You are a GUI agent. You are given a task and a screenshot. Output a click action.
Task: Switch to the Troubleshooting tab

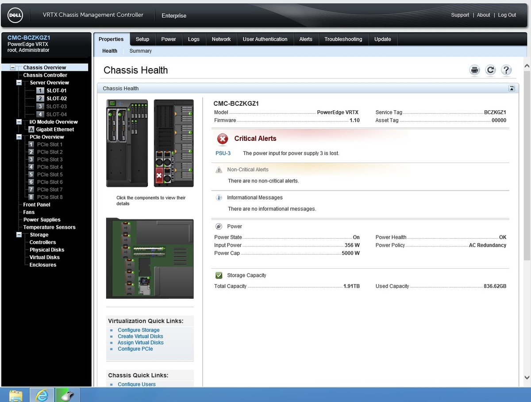(x=343, y=39)
